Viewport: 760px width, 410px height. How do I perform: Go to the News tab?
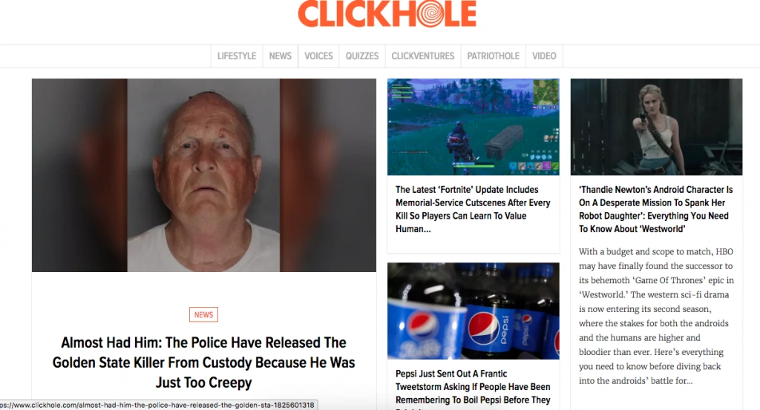pos(280,56)
